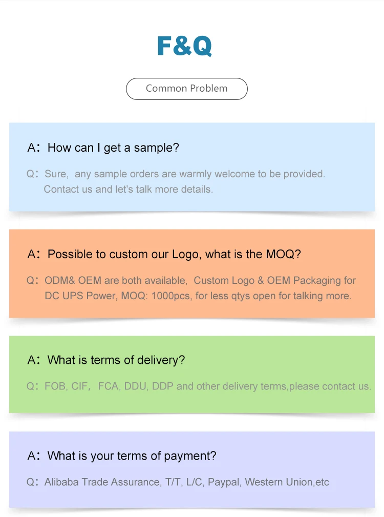Viewport: 384px width, 517px height.
Task: Click the F&Q heading
Action: pos(184,46)
